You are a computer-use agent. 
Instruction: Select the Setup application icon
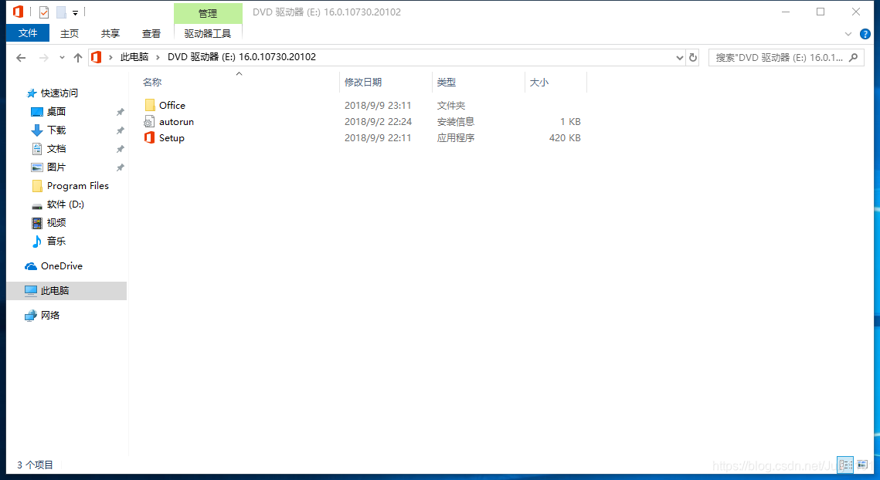[x=149, y=137]
